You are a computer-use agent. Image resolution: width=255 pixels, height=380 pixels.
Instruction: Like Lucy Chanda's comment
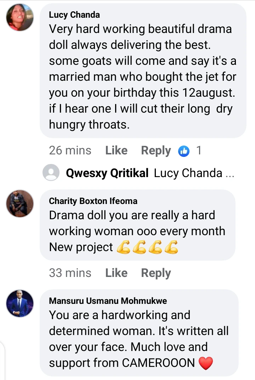[x=116, y=151]
